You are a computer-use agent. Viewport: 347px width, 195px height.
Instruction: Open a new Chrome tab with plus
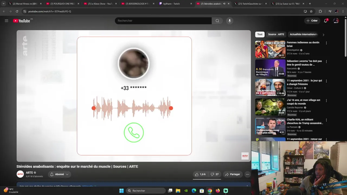(x=310, y=4)
